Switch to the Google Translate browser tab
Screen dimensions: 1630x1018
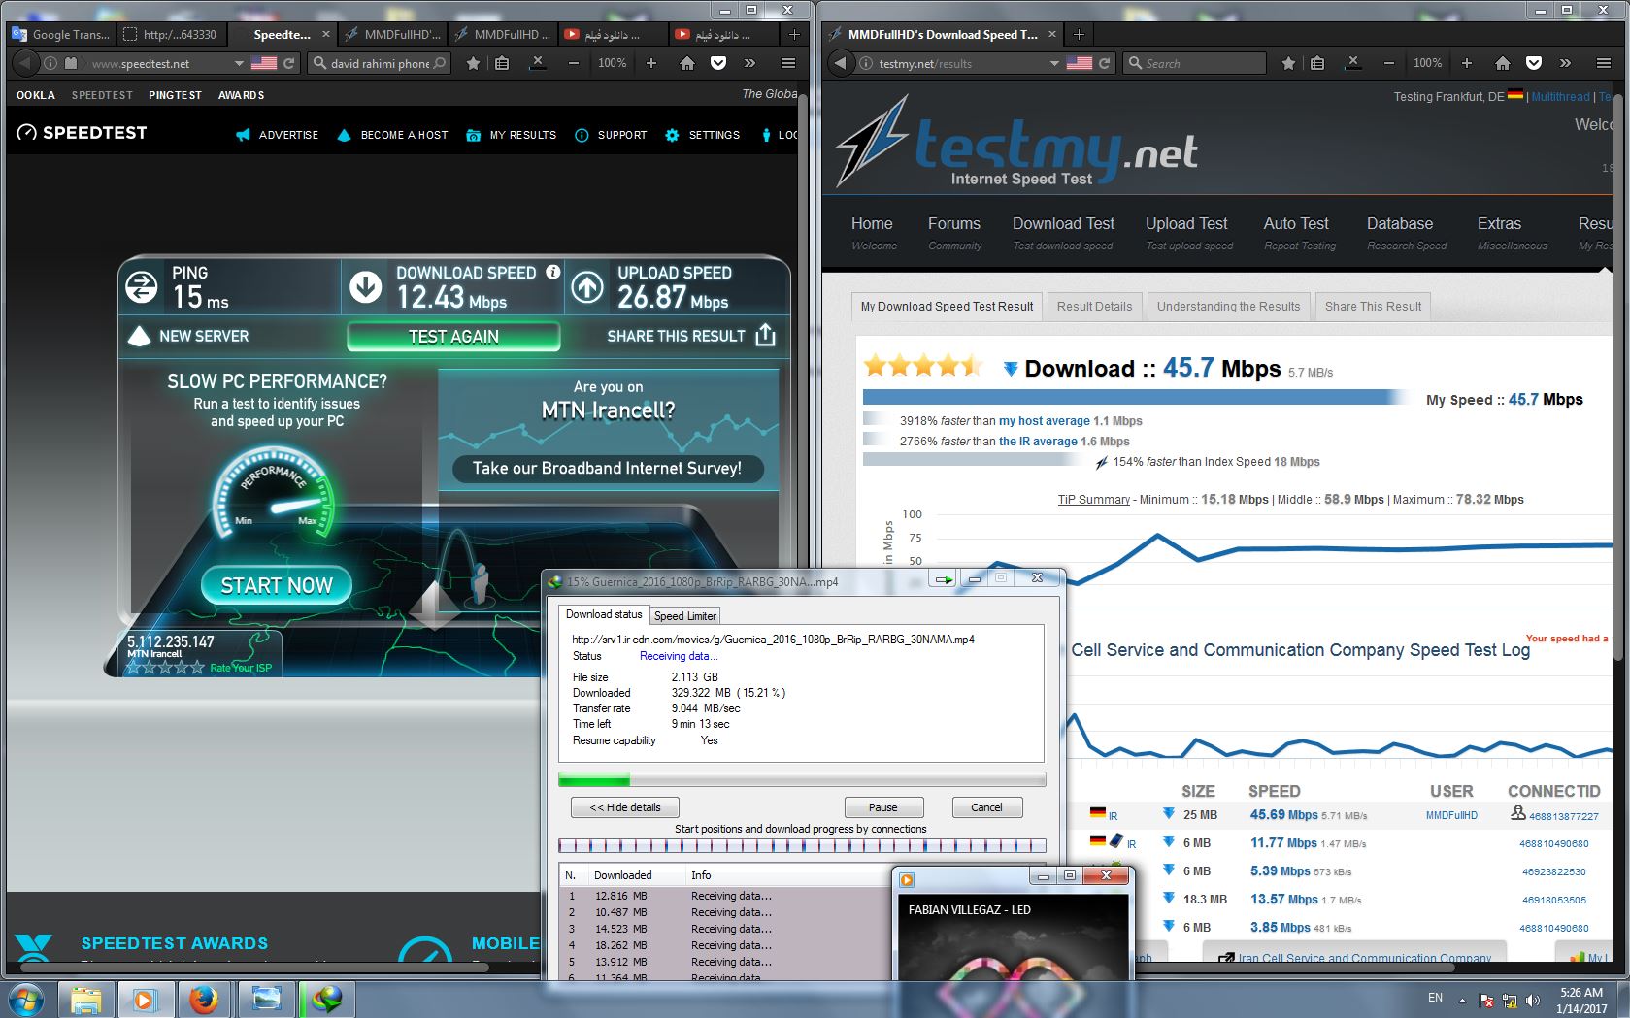(61, 34)
